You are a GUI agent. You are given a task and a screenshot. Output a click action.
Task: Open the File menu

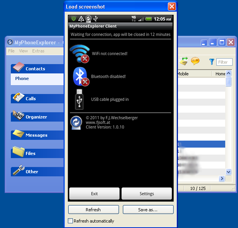pyautogui.click(x=11, y=51)
